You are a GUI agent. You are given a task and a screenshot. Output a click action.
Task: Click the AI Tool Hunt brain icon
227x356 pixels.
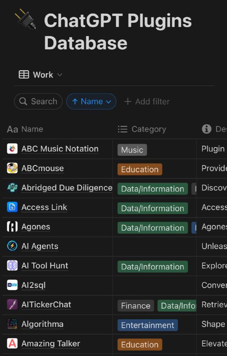click(12, 266)
